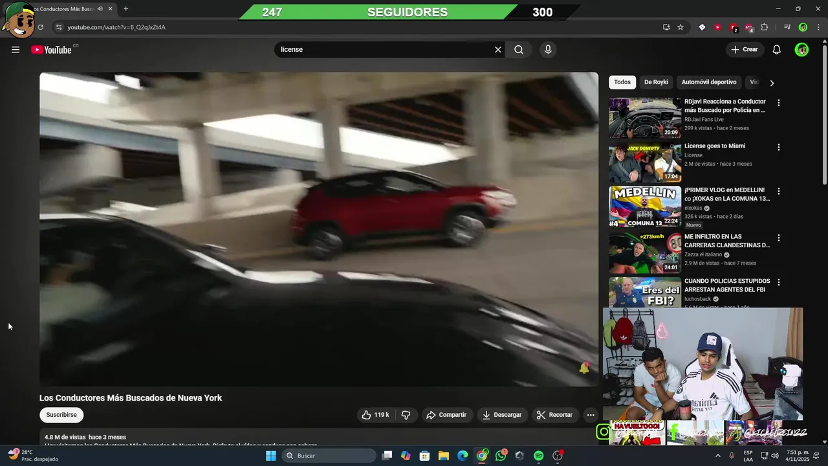
Task: Open more actions beside Recortar
Action: tap(591, 415)
